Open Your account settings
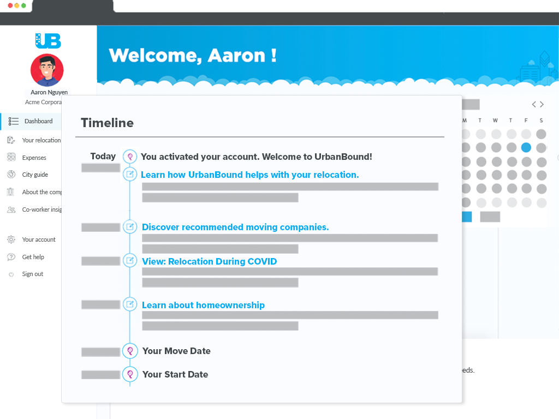Screen dimensions: 559x419 click(x=39, y=240)
